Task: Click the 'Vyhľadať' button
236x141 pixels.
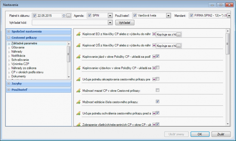Action: 125,22
